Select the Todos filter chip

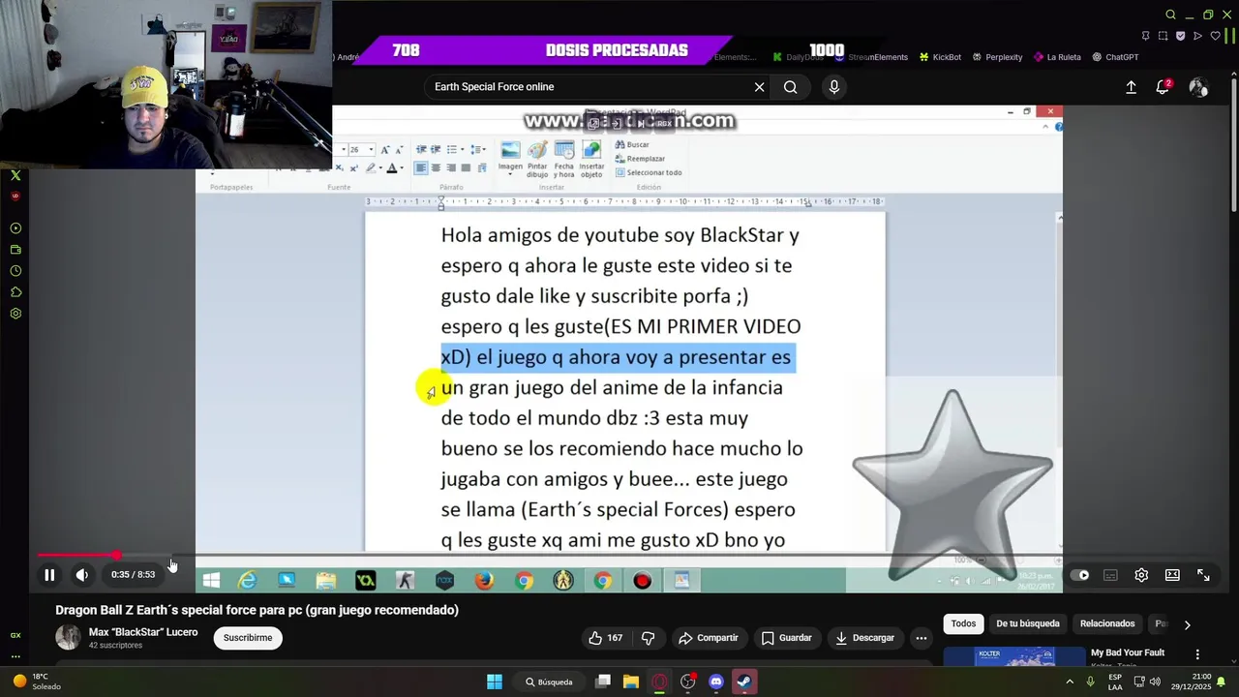[963, 623]
